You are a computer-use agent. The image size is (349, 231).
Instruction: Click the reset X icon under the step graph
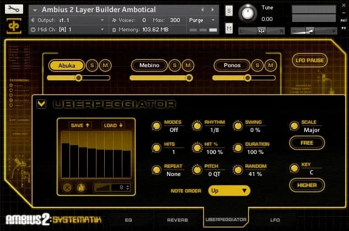(x=67, y=187)
